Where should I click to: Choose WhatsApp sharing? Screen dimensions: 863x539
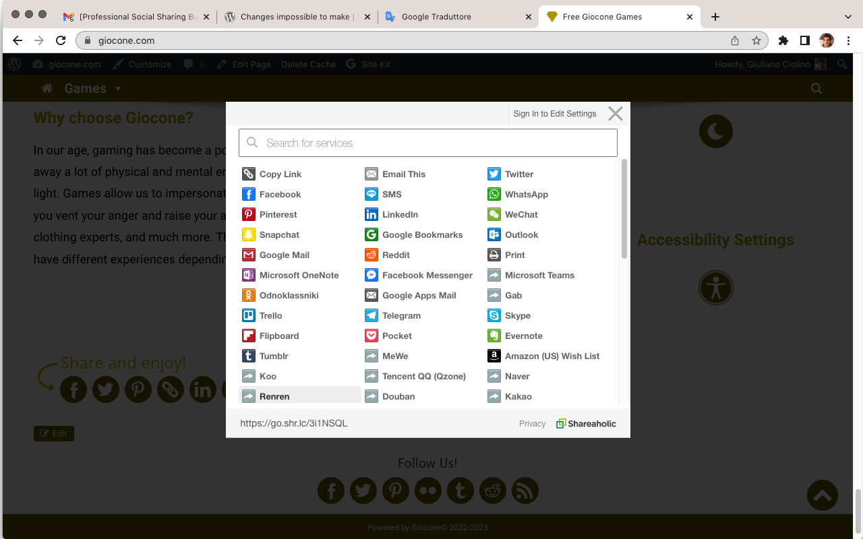(518, 194)
